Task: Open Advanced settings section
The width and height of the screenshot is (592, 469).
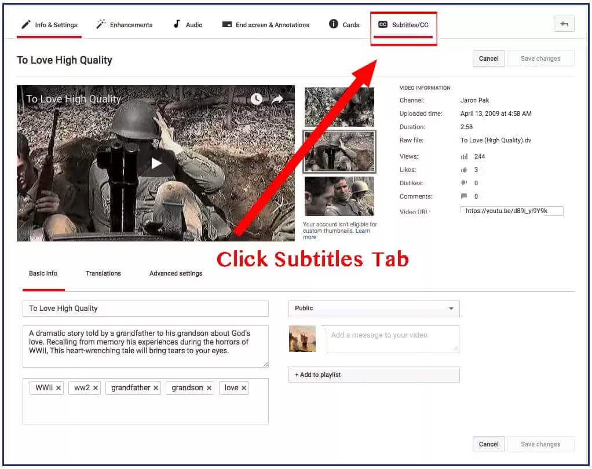Action: pos(175,273)
